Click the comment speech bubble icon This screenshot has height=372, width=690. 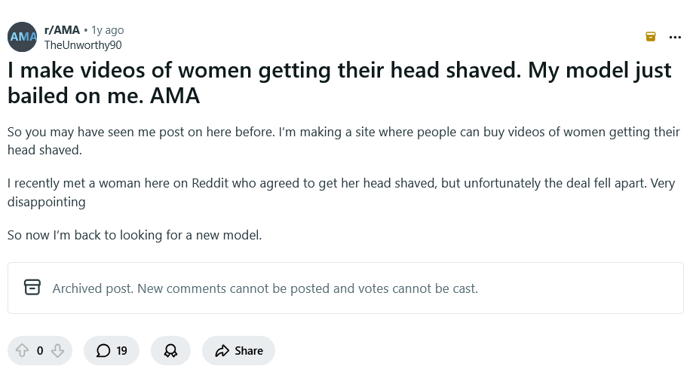click(x=103, y=350)
